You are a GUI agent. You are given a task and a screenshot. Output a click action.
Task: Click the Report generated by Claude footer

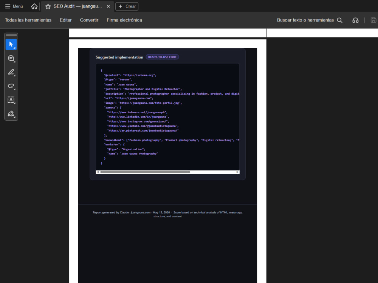click(x=167, y=214)
